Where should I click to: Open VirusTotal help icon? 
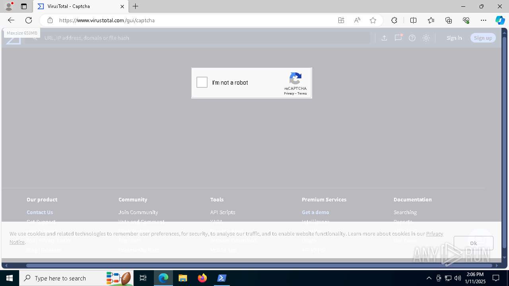coord(412,38)
